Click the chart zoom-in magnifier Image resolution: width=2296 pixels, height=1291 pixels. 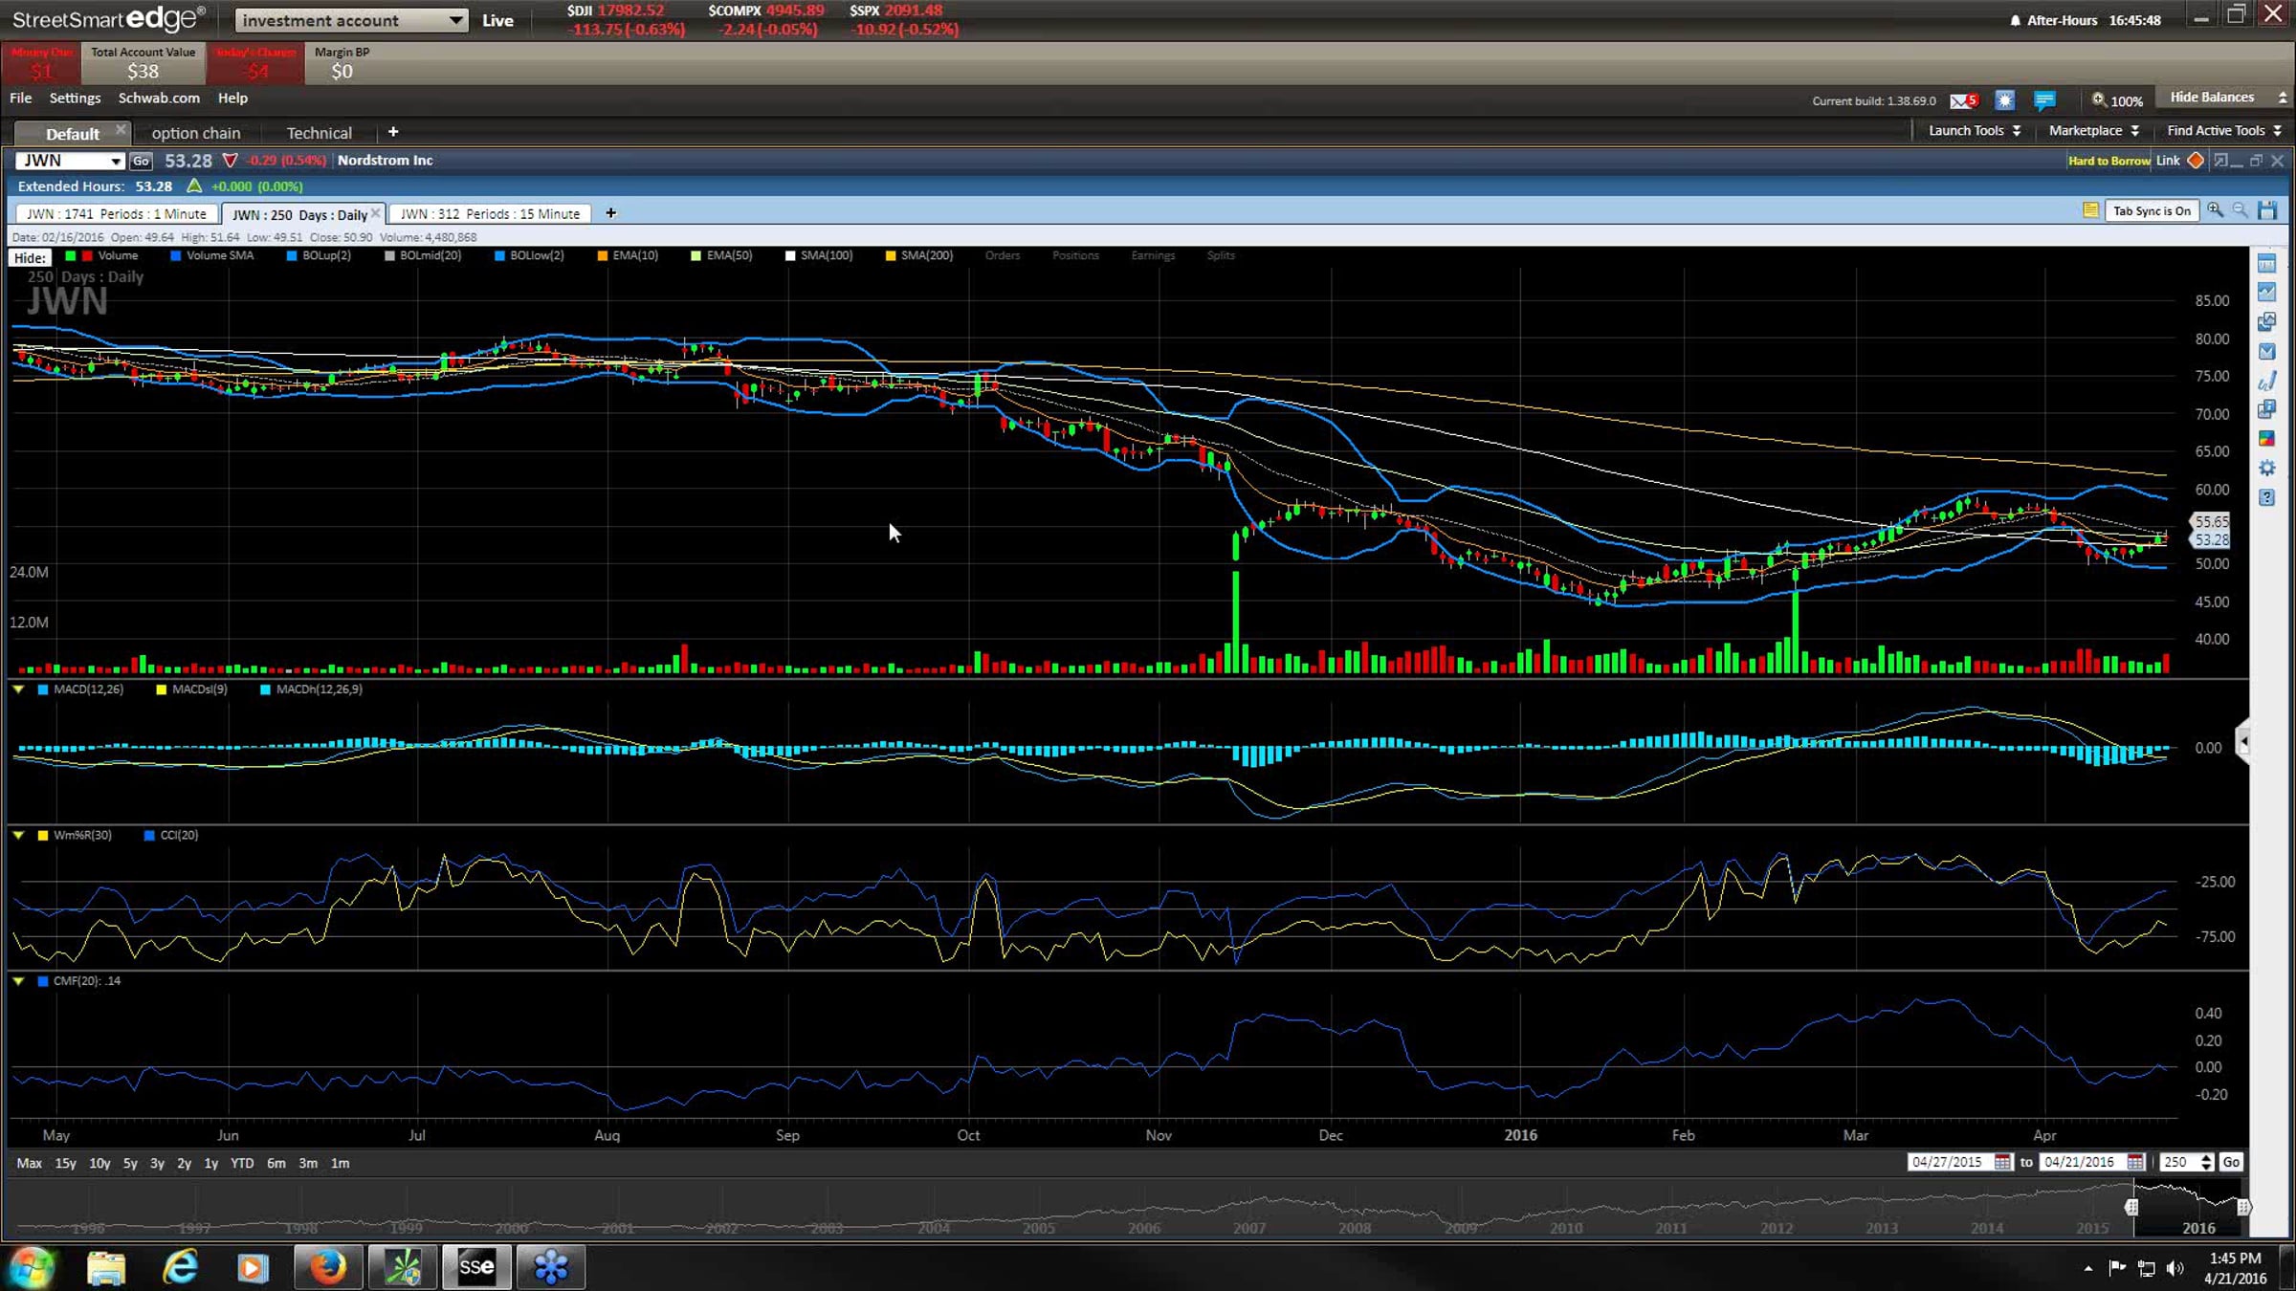[x=2215, y=210]
